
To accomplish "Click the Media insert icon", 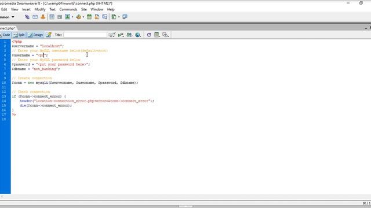I will click(79, 17).
